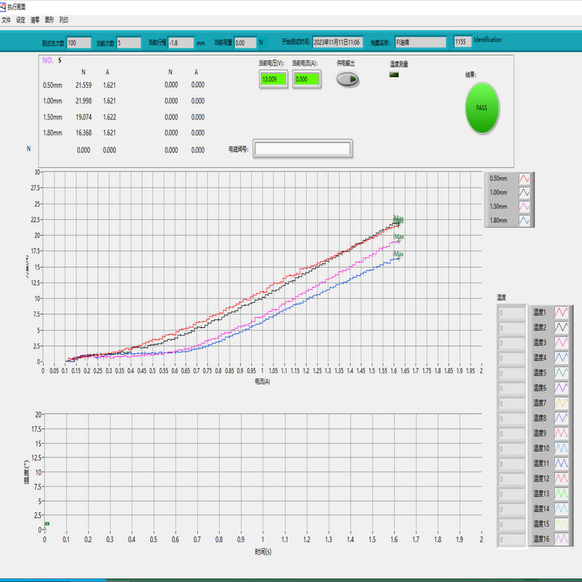
Task: Click the 温度9 plot legend icon
Action: point(562,433)
